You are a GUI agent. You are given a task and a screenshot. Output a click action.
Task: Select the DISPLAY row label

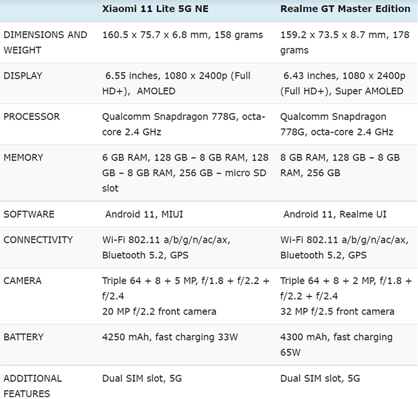click(23, 76)
